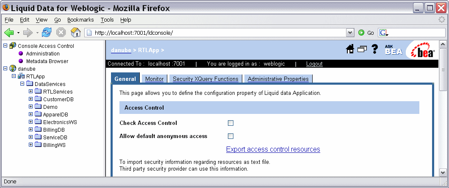Screen dimensions: 449x188
Task: Expand the Demo folder node
Action: [x=31, y=106]
